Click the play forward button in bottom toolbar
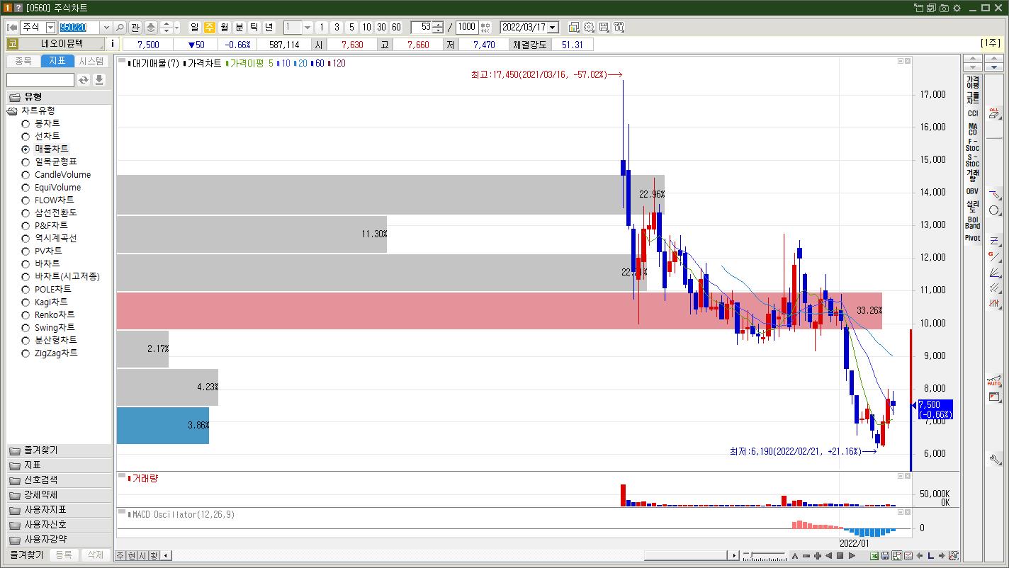Screen dimensions: 1009x568 pos(852,556)
